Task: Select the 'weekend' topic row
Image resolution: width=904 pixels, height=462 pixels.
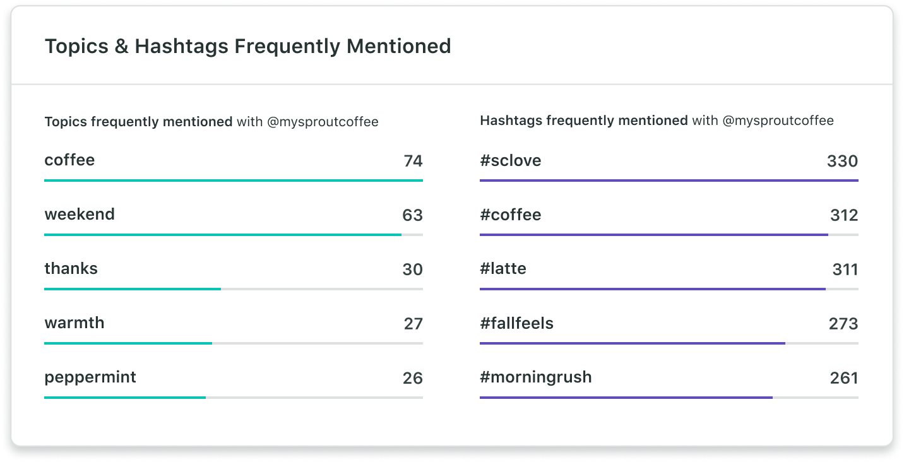Action: pyautogui.click(x=80, y=215)
